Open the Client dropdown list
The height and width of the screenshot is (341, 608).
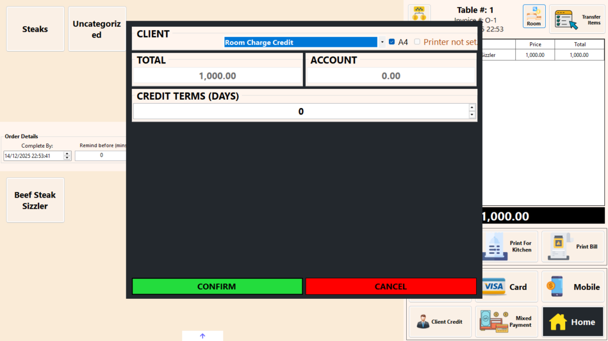(382, 42)
